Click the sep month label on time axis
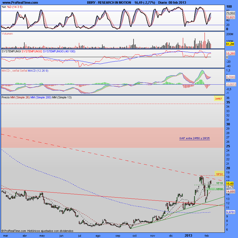 coord(118,236)
